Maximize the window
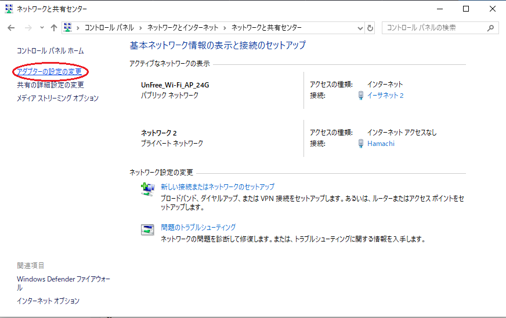The image size is (506, 318). pos(466,9)
